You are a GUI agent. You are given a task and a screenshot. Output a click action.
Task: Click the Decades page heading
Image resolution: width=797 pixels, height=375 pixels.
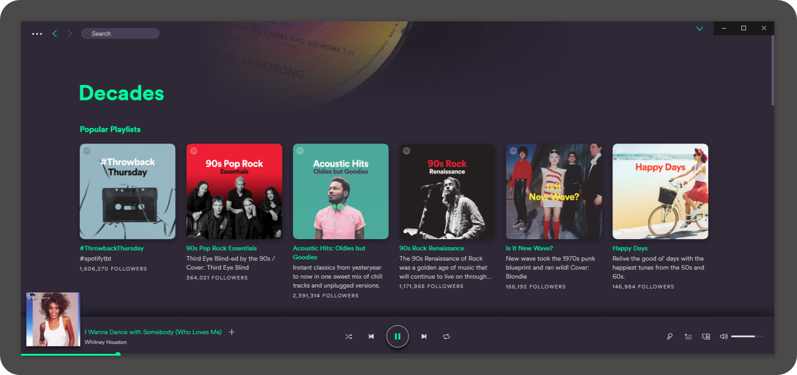122,93
